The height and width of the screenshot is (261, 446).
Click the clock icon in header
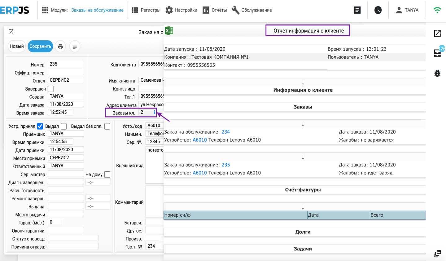378,10
